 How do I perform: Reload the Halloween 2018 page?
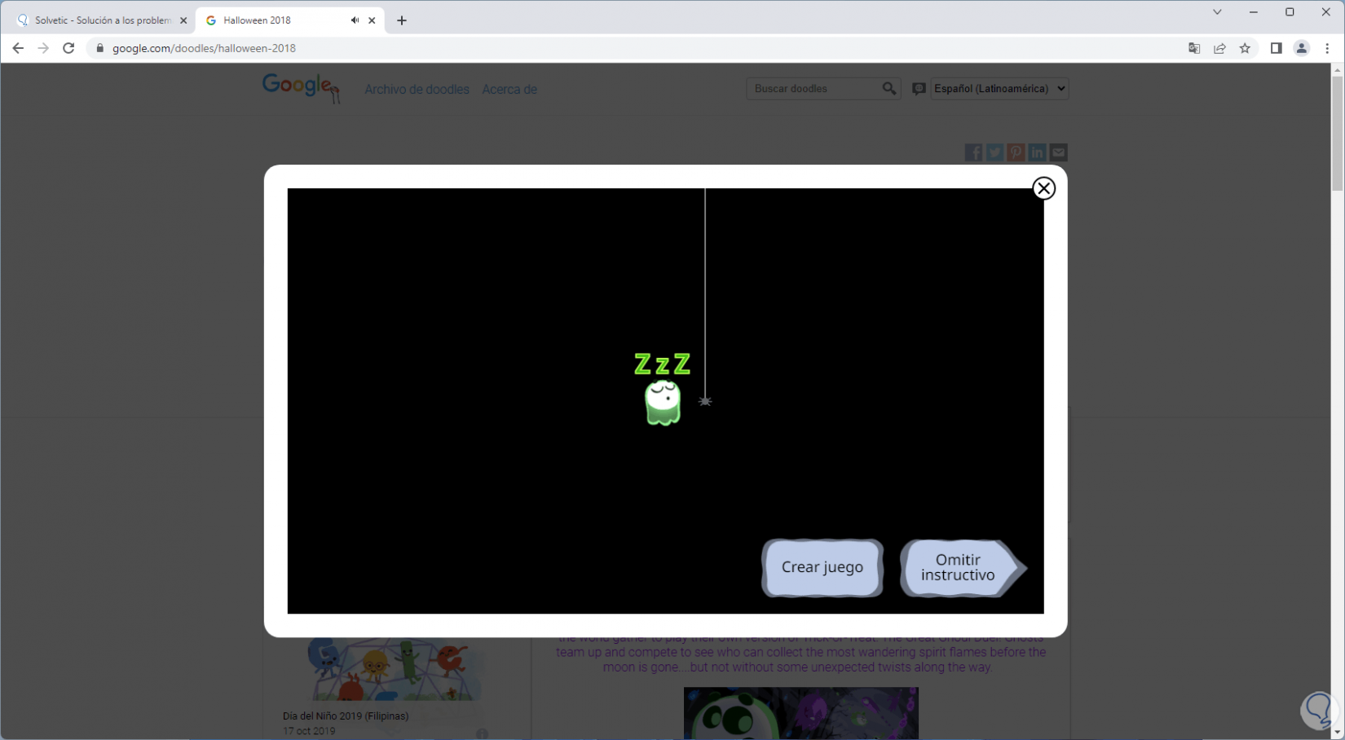point(68,48)
